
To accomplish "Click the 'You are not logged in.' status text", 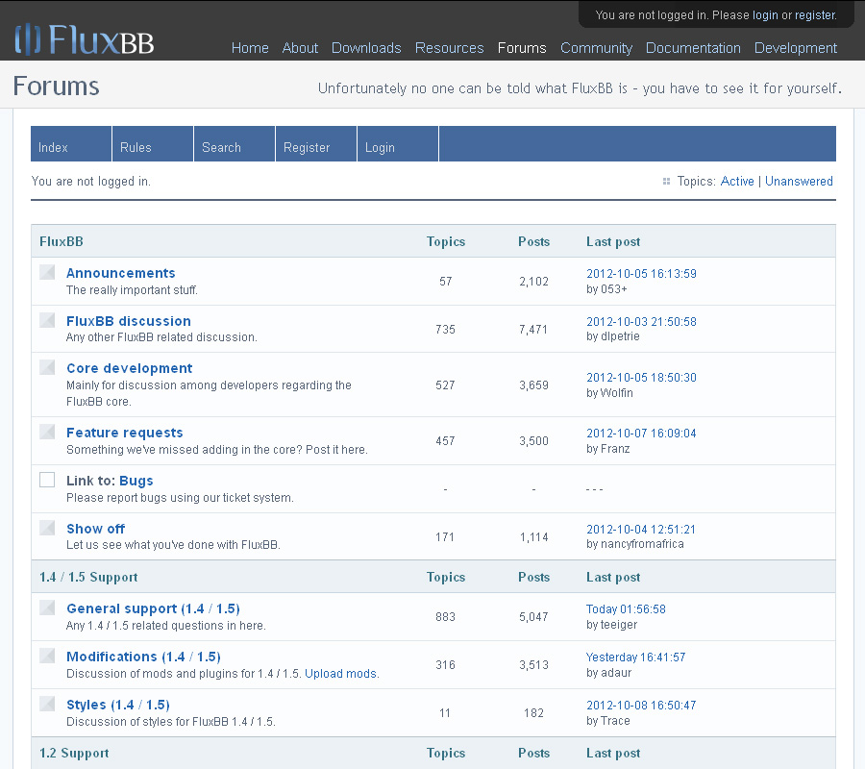I will (x=91, y=181).
